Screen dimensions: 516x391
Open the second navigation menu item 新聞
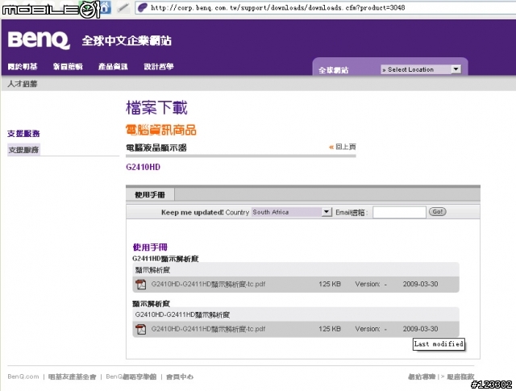pos(68,66)
